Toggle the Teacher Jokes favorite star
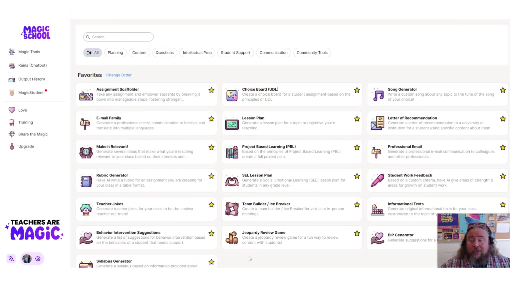This screenshot has height=287, width=510. (211, 205)
